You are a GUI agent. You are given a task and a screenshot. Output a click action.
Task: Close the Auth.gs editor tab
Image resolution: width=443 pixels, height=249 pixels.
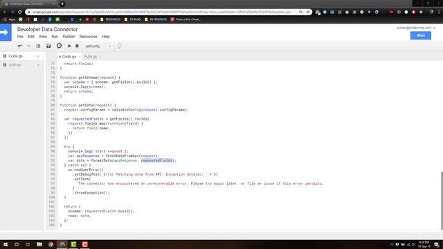point(100,57)
